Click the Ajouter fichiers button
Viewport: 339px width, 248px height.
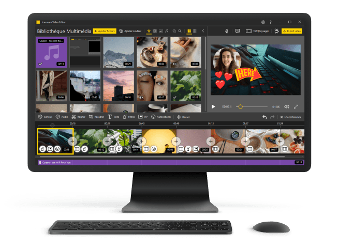(x=105, y=31)
